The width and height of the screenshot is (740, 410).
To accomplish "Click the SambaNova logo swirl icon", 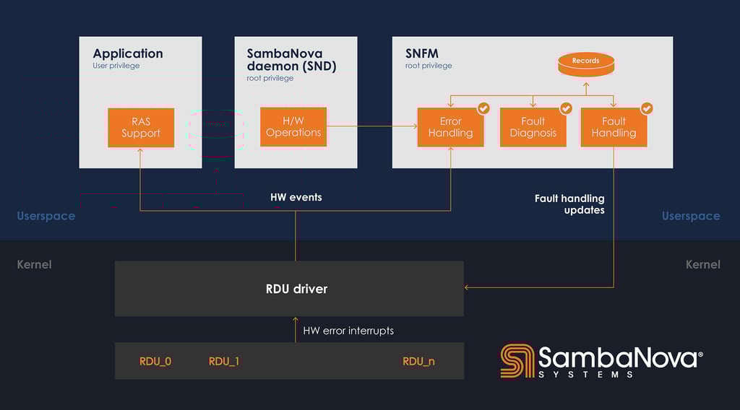I will pos(517,361).
